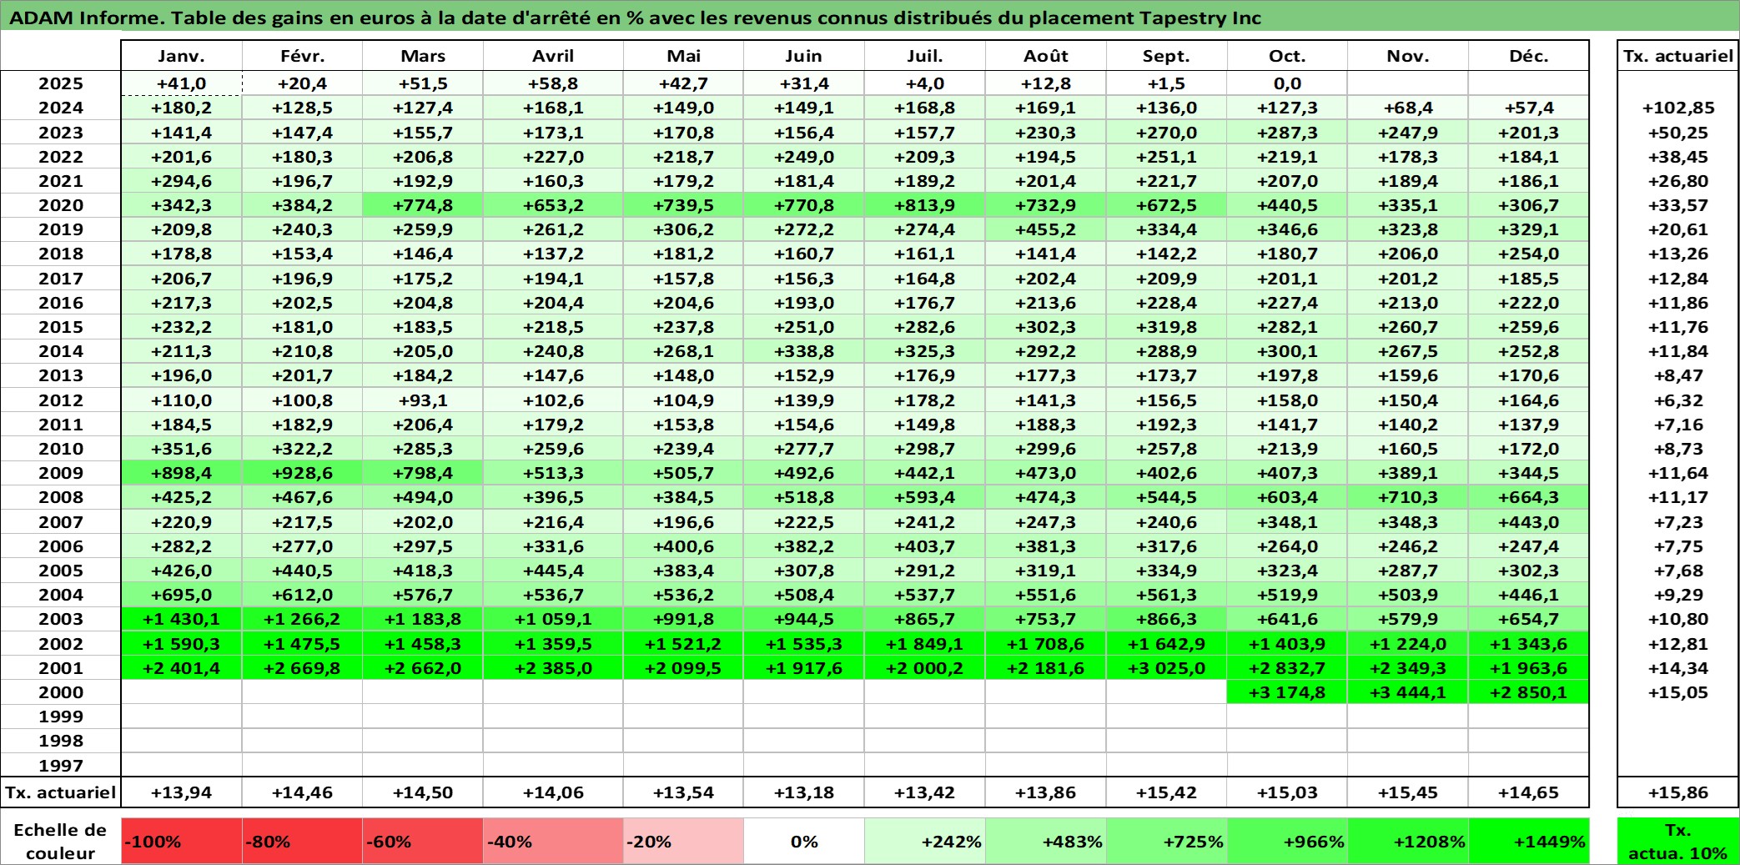Select the Févr. column header
Image resolution: width=1740 pixels, height=865 pixels.
303,56
